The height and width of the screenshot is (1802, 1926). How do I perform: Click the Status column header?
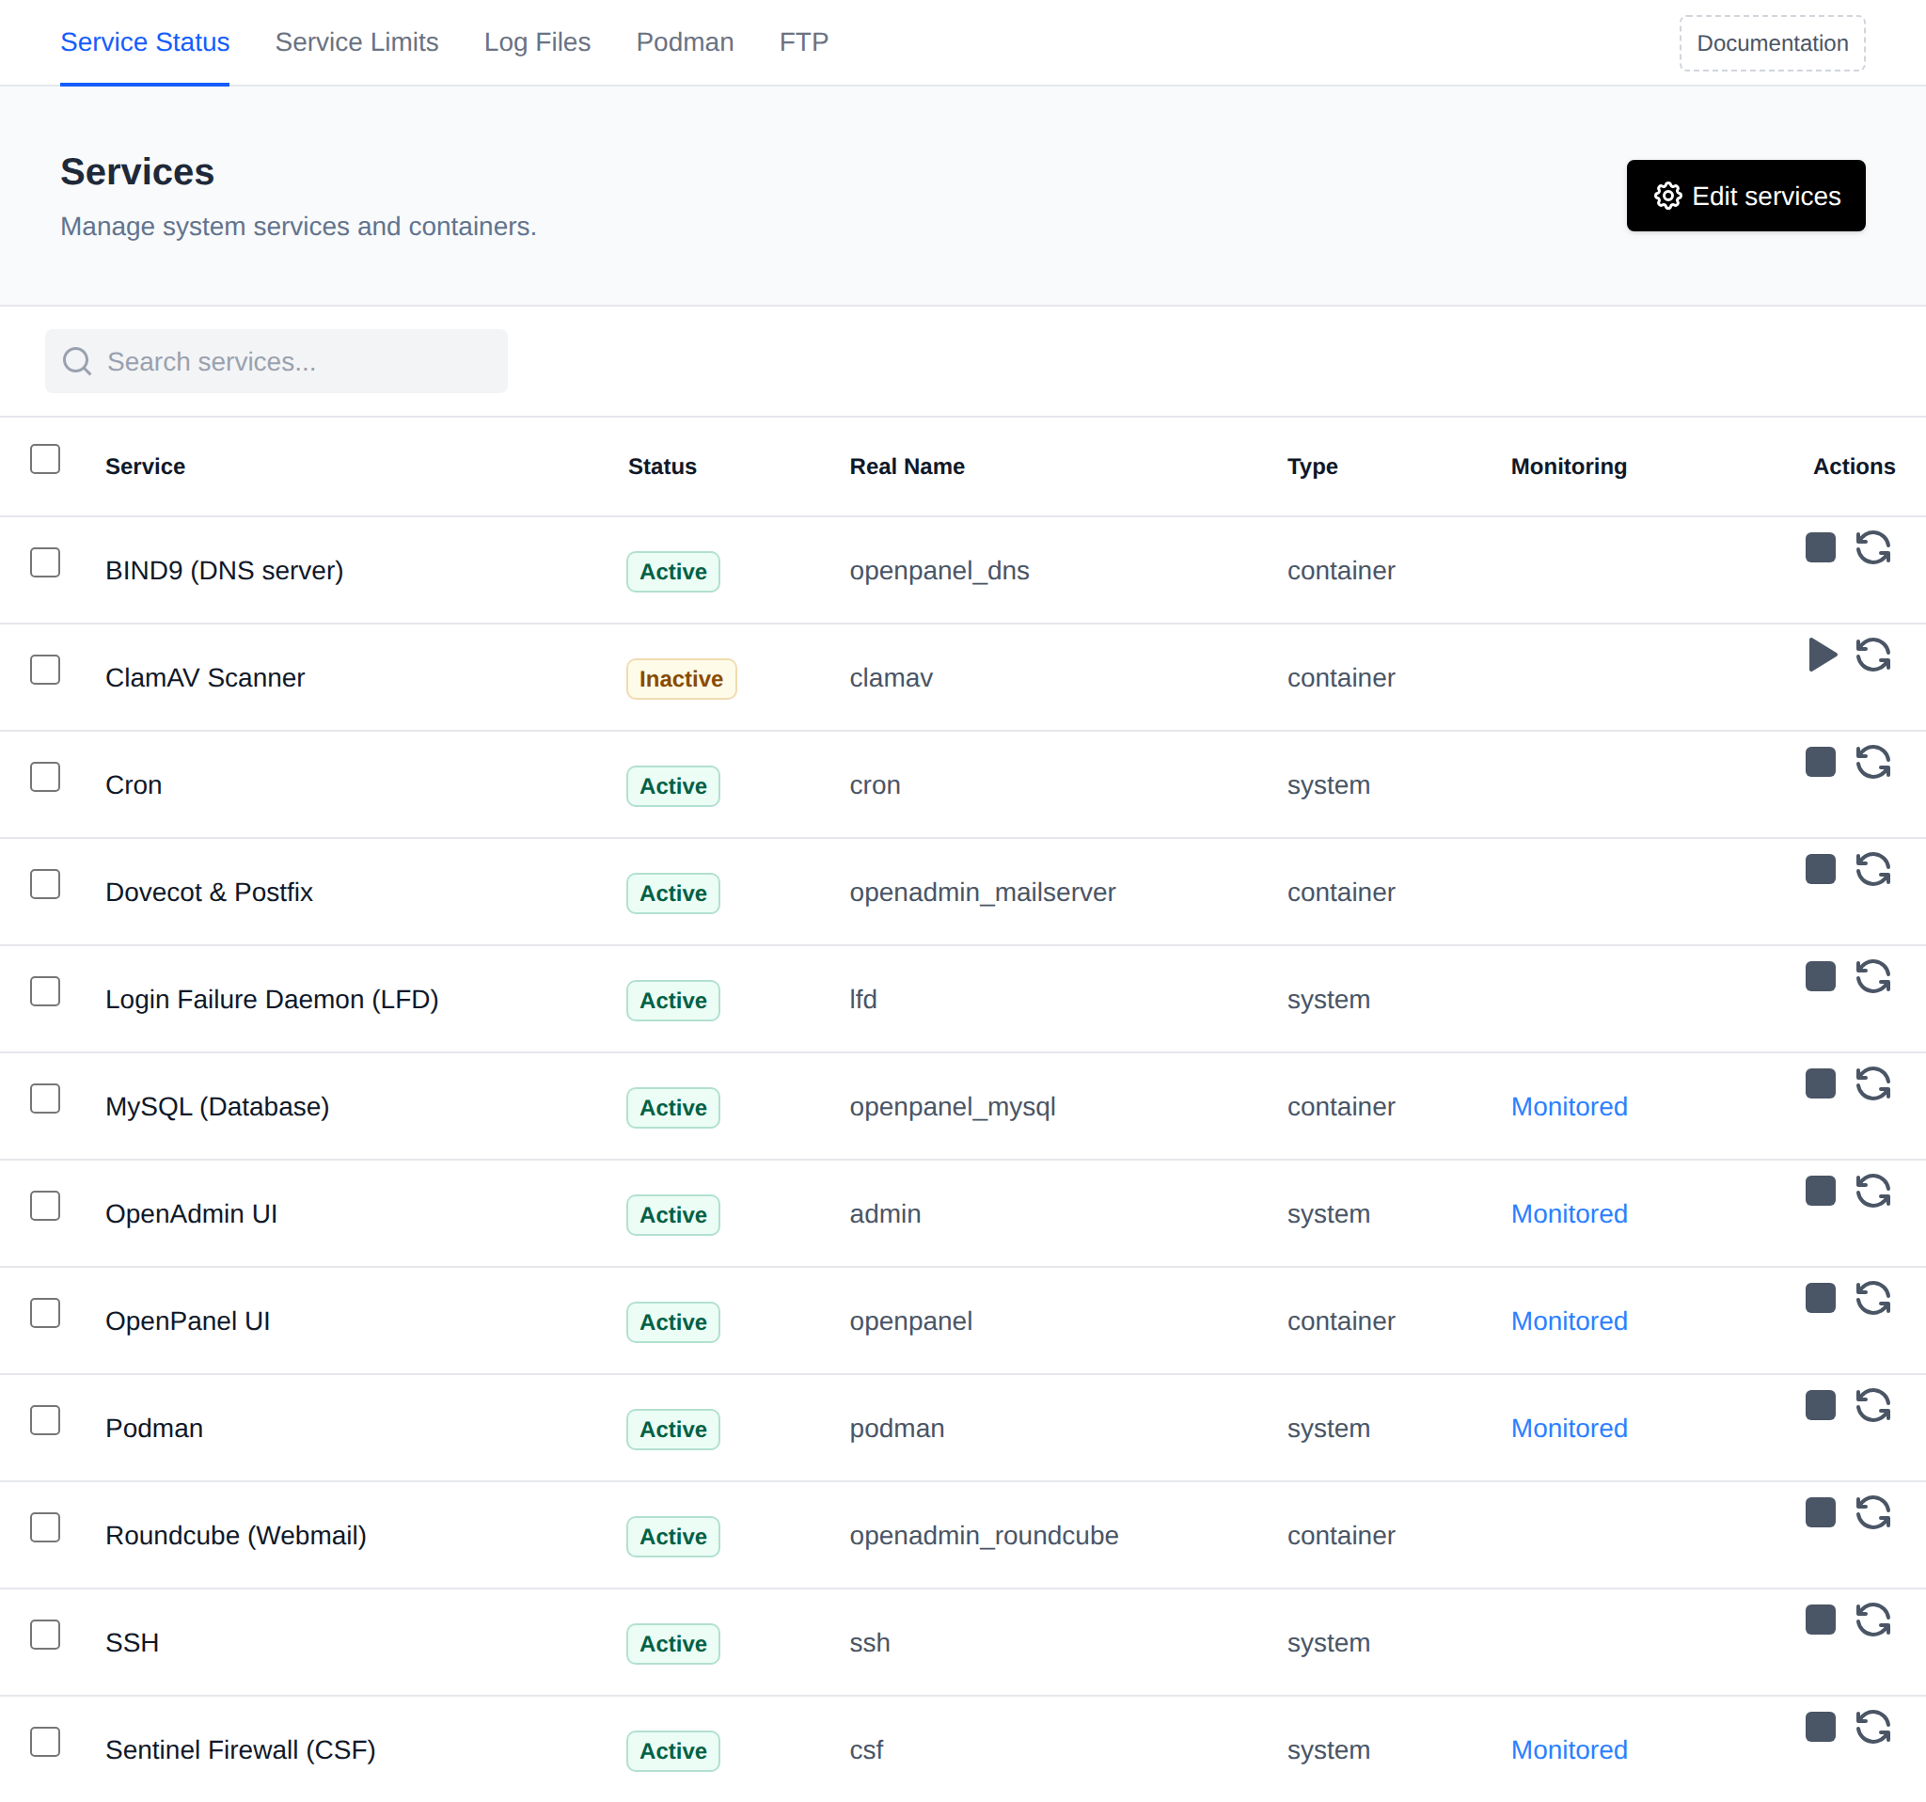662,466
